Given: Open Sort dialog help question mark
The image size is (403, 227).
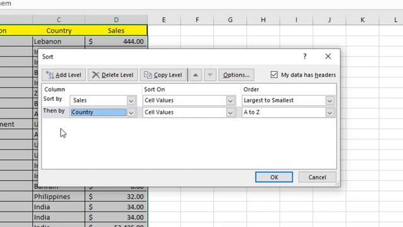Looking at the screenshot, I should pos(305,56).
